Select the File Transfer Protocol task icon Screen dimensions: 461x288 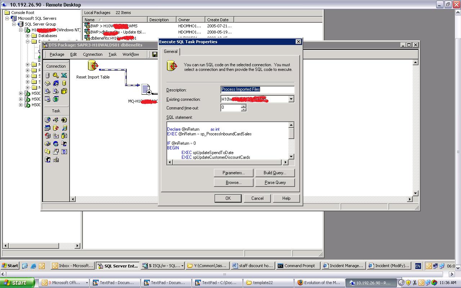pos(48,120)
